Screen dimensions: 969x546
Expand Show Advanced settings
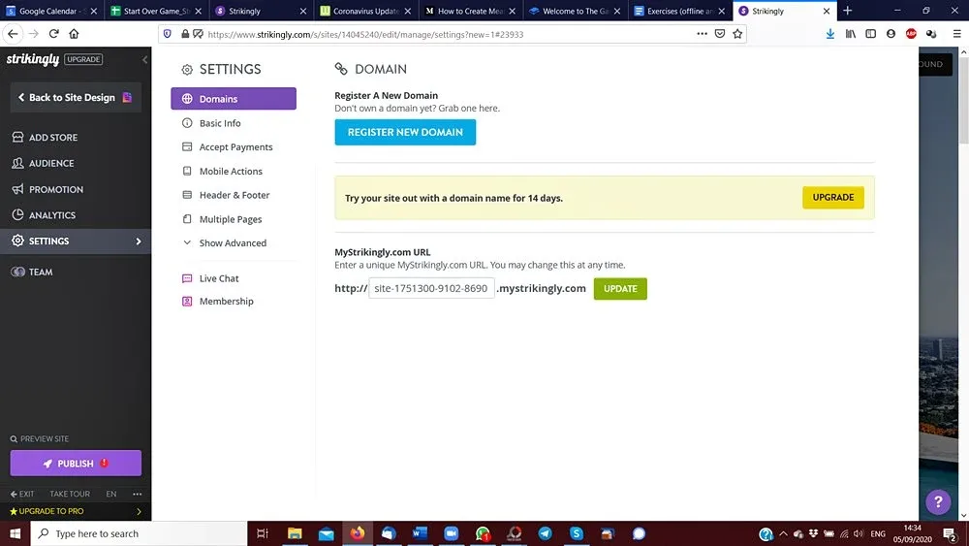click(233, 243)
